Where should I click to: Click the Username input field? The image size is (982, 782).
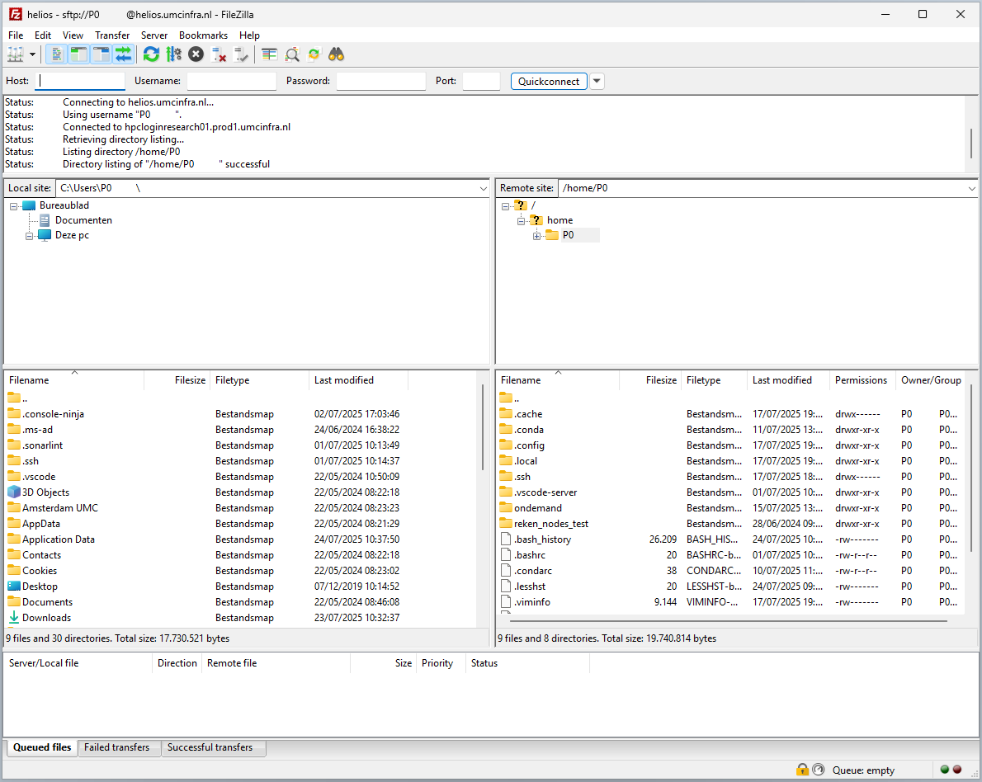tap(232, 82)
